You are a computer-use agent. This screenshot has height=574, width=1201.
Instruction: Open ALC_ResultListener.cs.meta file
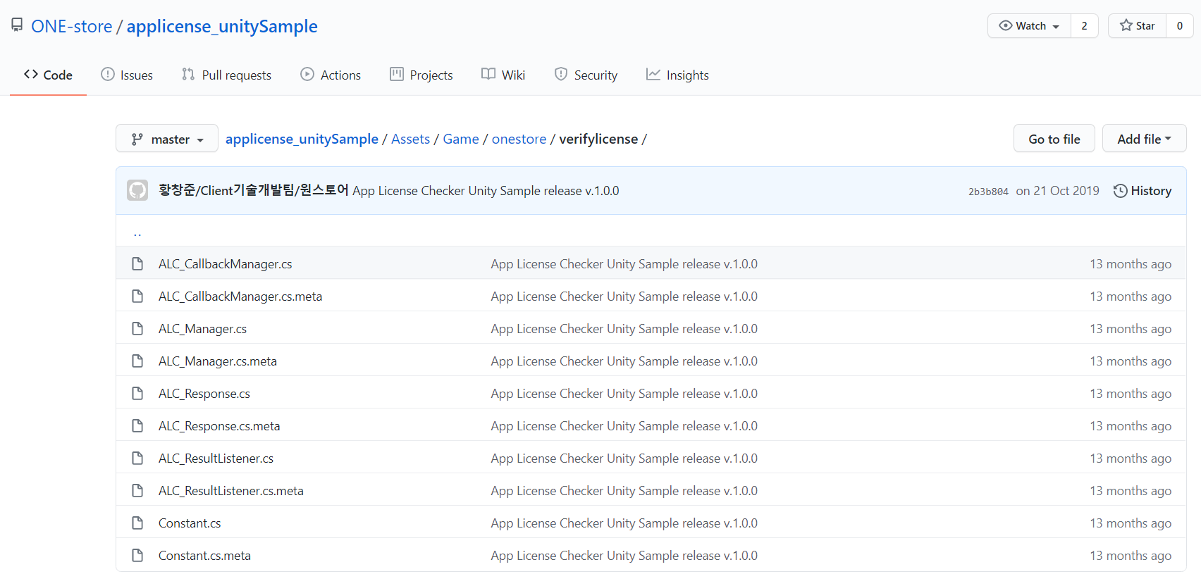[x=231, y=491]
